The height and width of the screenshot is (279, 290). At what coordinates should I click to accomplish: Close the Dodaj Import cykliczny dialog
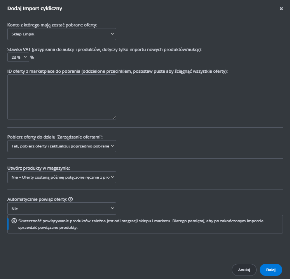[x=281, y=9]
